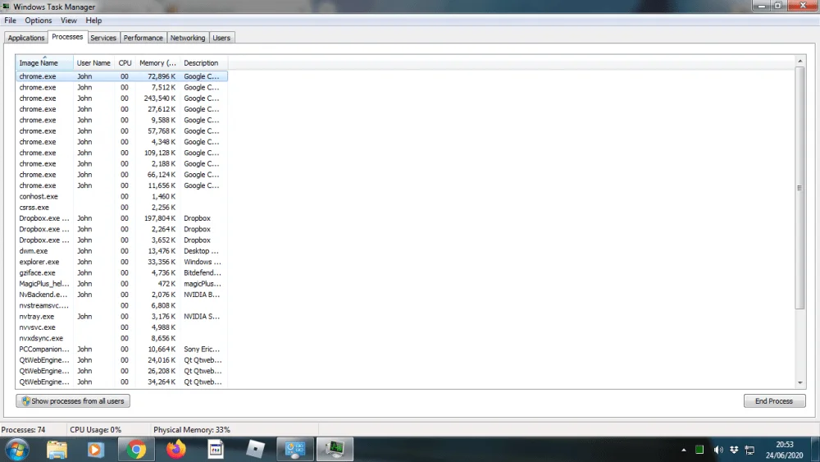820x462 pixels.
Task: Select the NvBackend.e... process row
Action: click(121, 295)
